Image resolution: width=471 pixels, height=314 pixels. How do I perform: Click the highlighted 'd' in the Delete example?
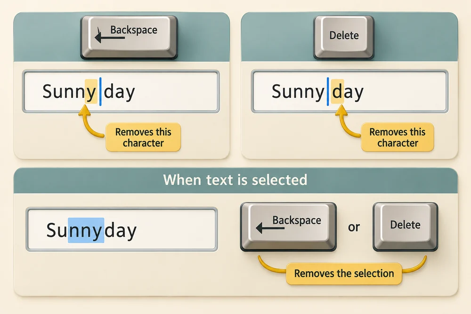click(x=338, y=91)
